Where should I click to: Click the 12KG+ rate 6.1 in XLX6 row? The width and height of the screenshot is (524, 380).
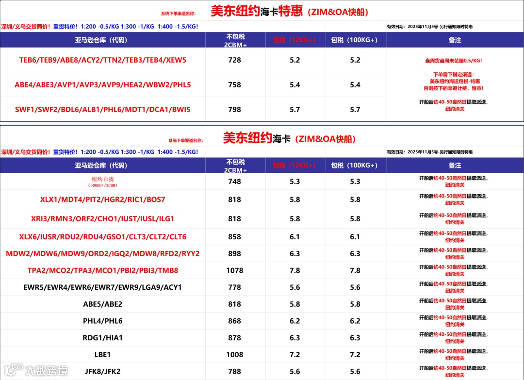[x=295, y=237]
